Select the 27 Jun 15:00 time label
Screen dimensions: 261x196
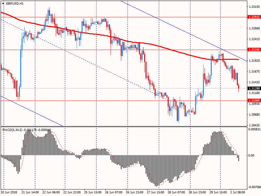tap(156, 192)
